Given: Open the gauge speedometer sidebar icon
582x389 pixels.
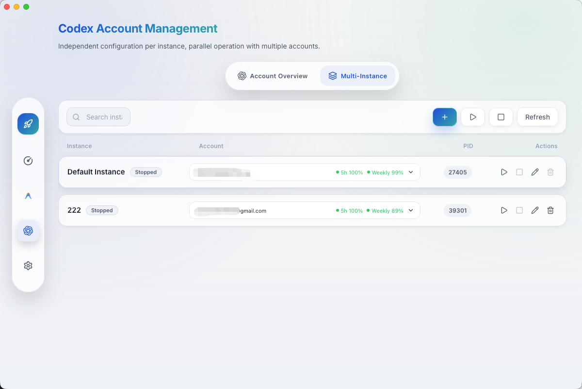Looking at the screenshot, I should pos(28,161).
